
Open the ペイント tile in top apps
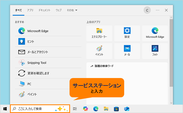coord(99,51)
